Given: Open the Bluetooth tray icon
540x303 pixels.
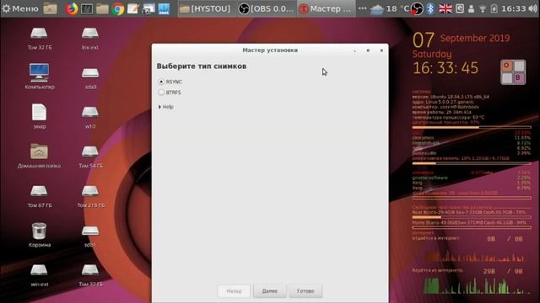Looking at the screenshot, I should (x=430, y=8).
